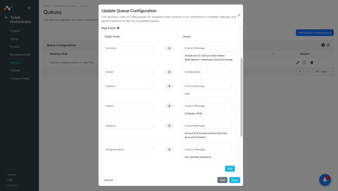Click the modal's vertical scrollbar
Viewport: 338px width, 191px height.
(x=241, y=97)
